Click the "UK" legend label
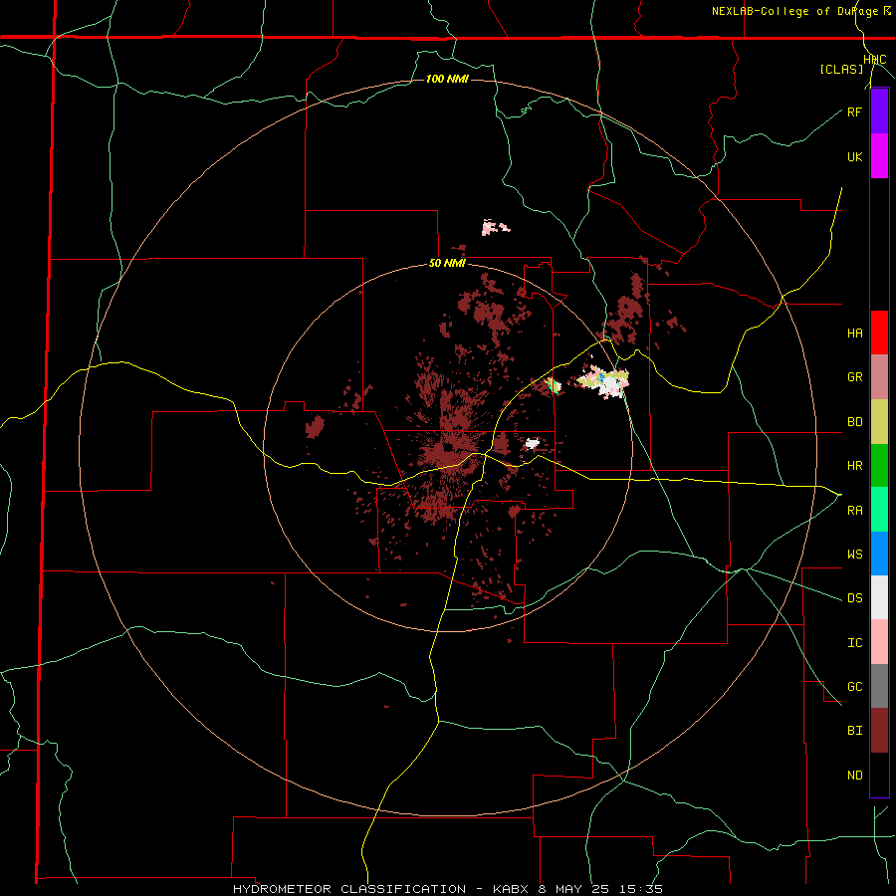Image resolution: width=896 pixels, height=896 pixels. pos(854,156)
